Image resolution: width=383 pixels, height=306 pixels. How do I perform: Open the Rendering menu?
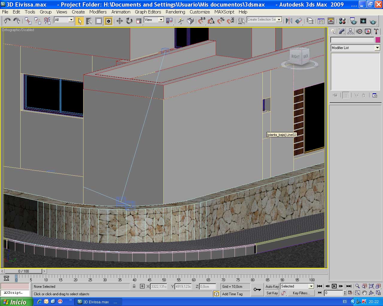pos(175,12)
